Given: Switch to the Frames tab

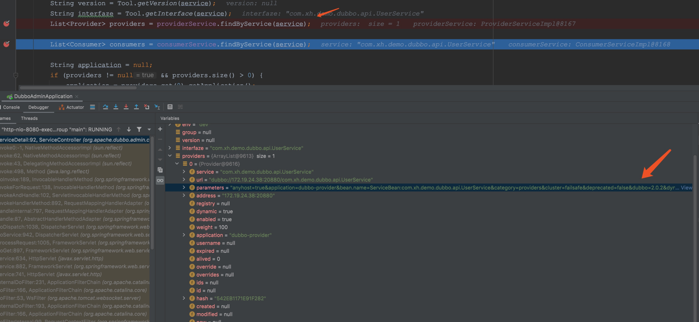Looking at the screenshot, I should 5,118.
